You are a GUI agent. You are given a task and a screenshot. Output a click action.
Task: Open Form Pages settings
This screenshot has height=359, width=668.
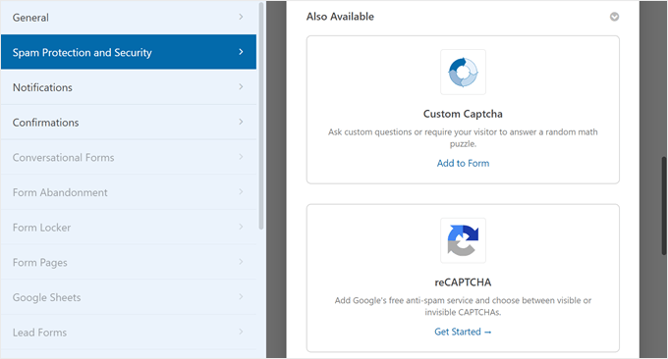click(129, 262)
